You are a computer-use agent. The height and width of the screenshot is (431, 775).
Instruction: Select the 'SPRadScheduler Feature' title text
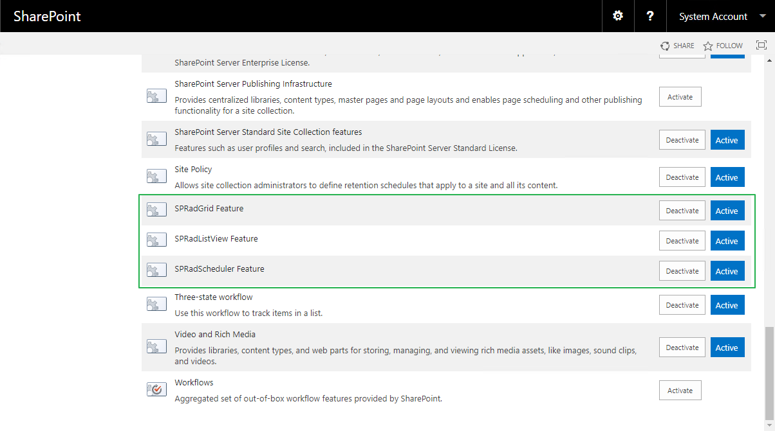tap(219, 269)
